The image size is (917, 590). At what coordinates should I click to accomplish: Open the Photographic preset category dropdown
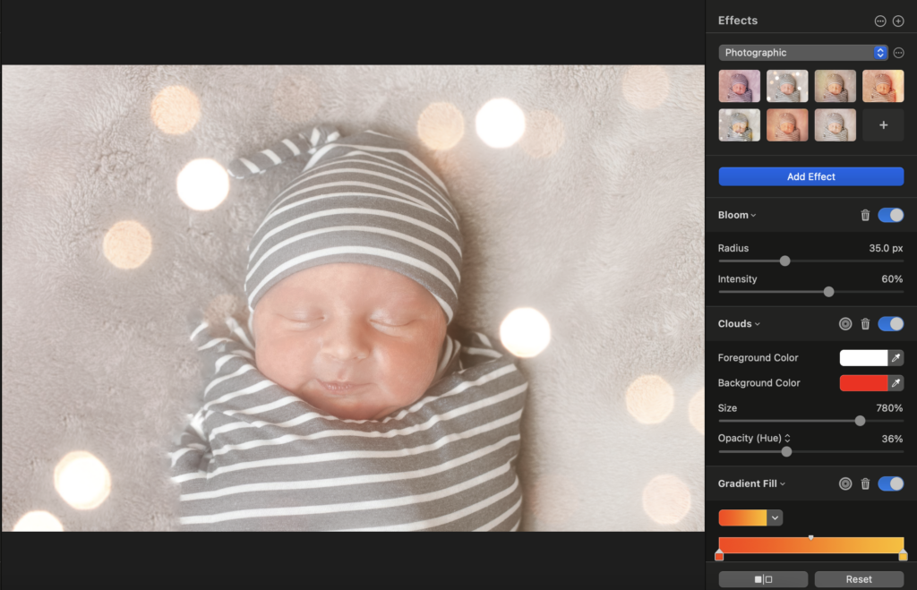click(x=803, y=53)
